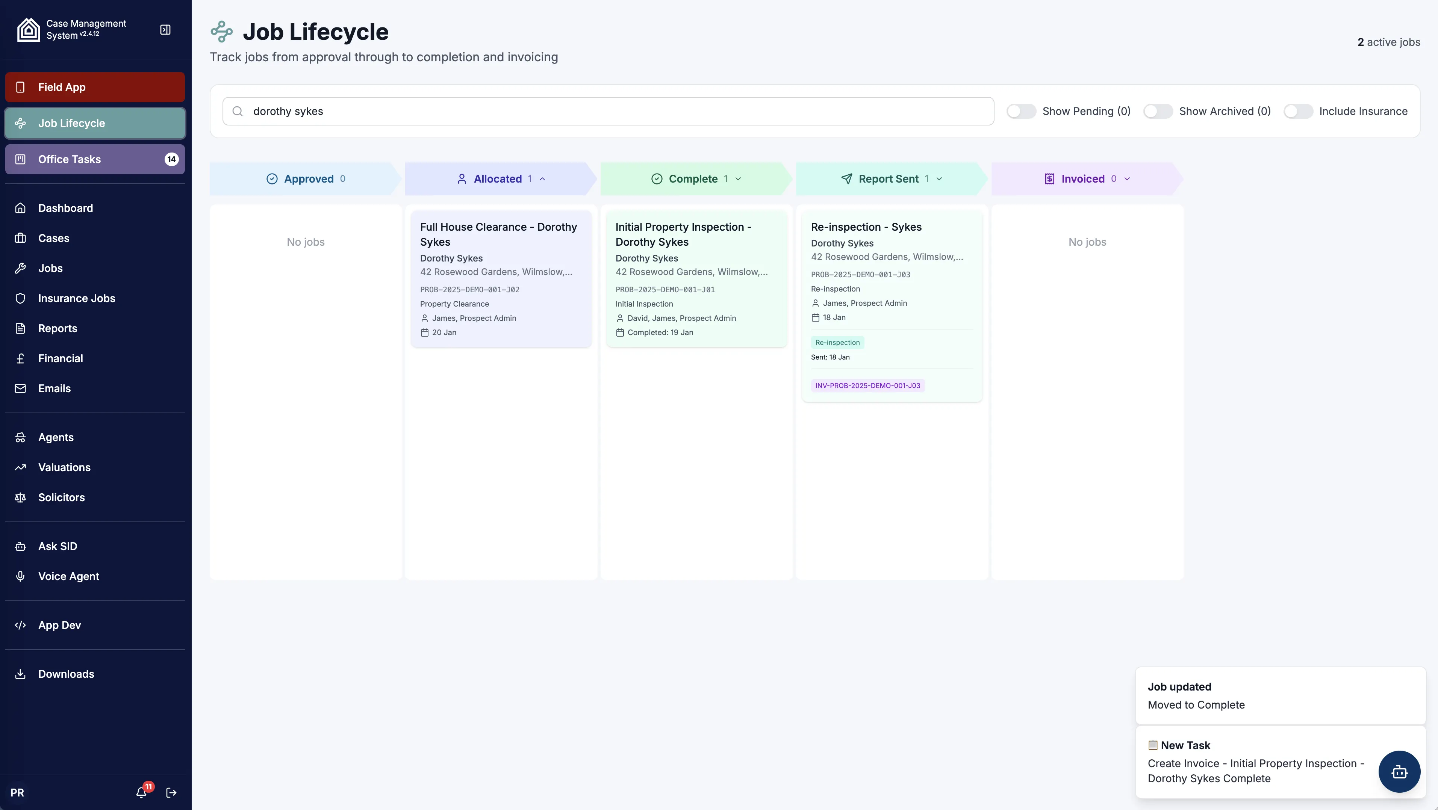Image resolution: width=1438 pixels, height=810 pixels.
Task: Click invoice tag INV-PROB-2025-DEMO-001-J03
Action: point(867,385)
